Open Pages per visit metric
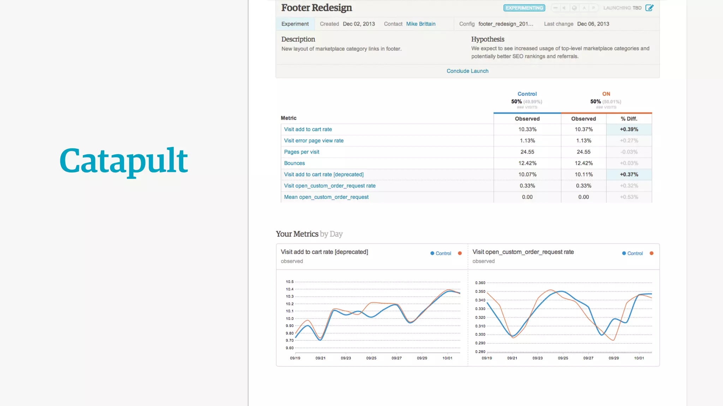This screenshot has width=723, height=406. click(301, 152)
